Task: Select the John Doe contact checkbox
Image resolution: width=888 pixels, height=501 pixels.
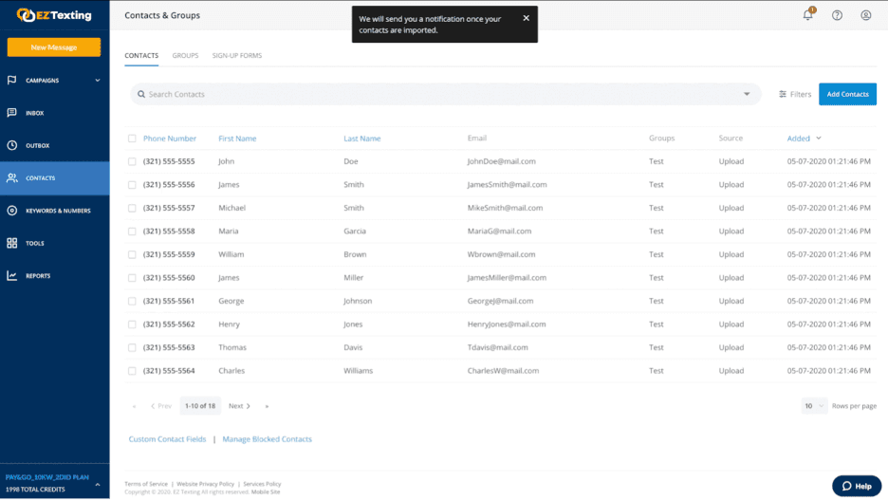Action: click(132, 161)
